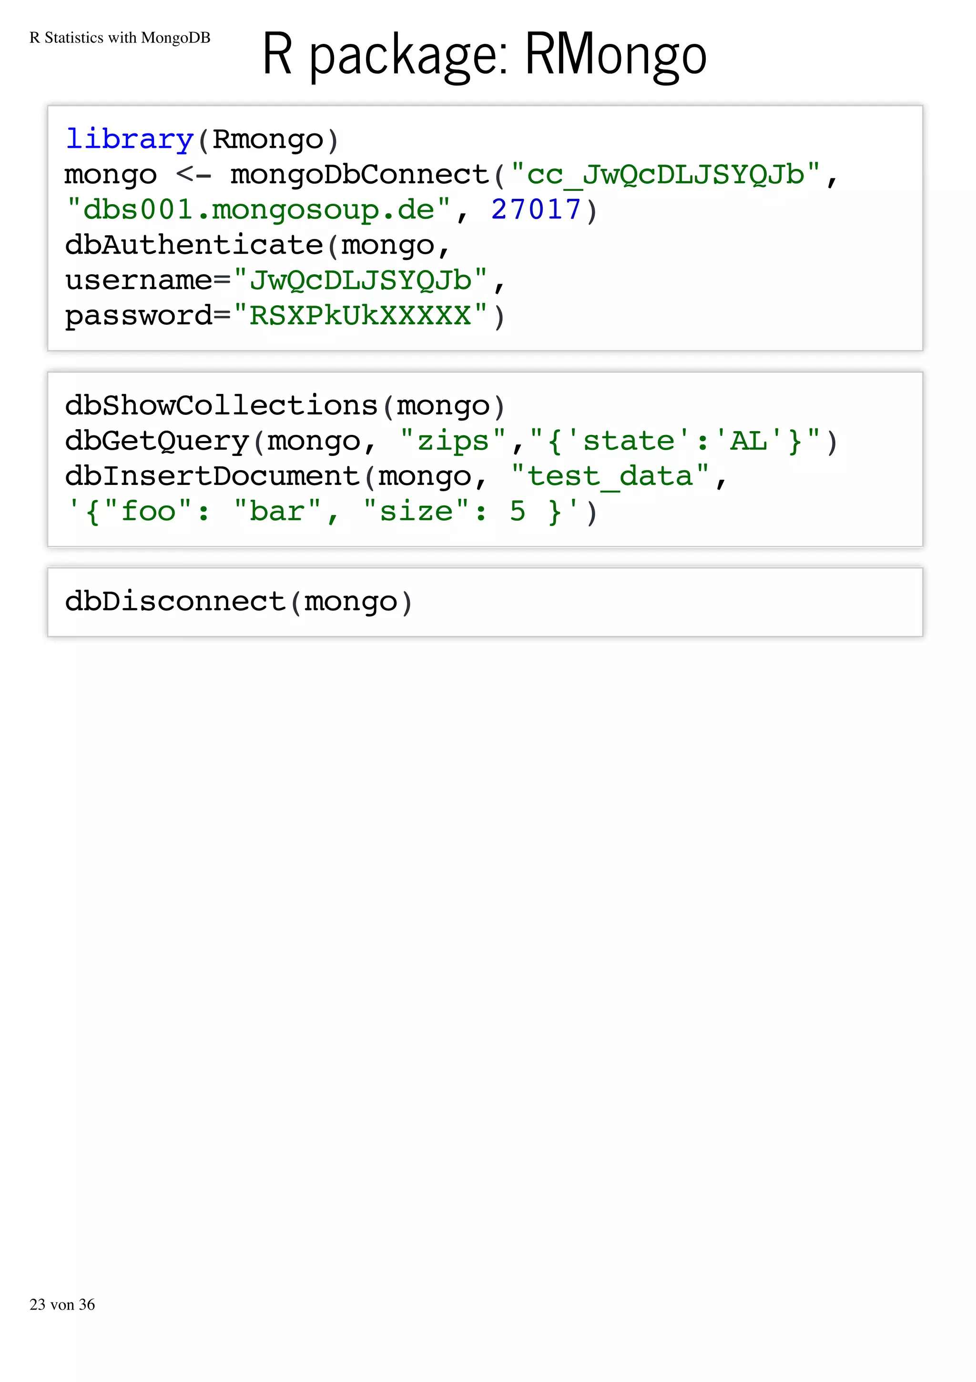Click the page number '23 von 36'

pyautogui.click(x=62, y=1304)
